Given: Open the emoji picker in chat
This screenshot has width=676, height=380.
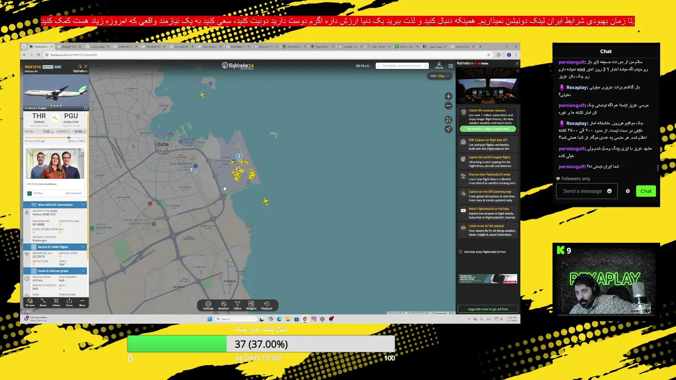Looking at the screenshot, I should click(609, 191).
